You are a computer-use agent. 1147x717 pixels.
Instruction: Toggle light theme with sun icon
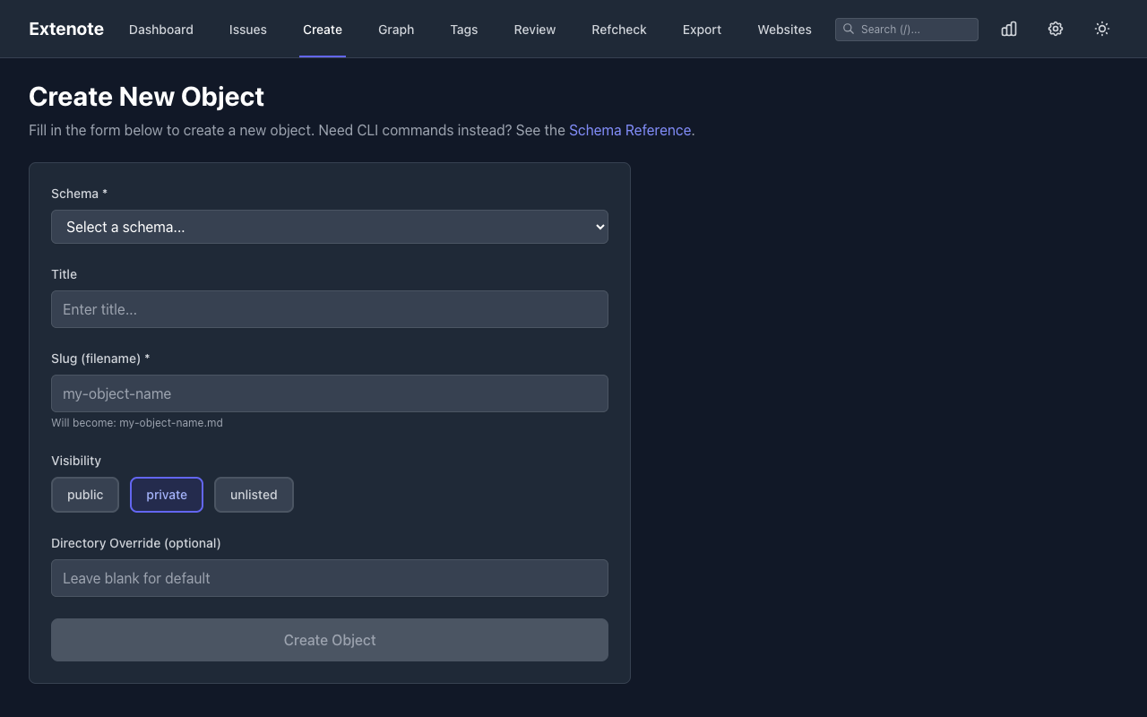(1102, 29)
